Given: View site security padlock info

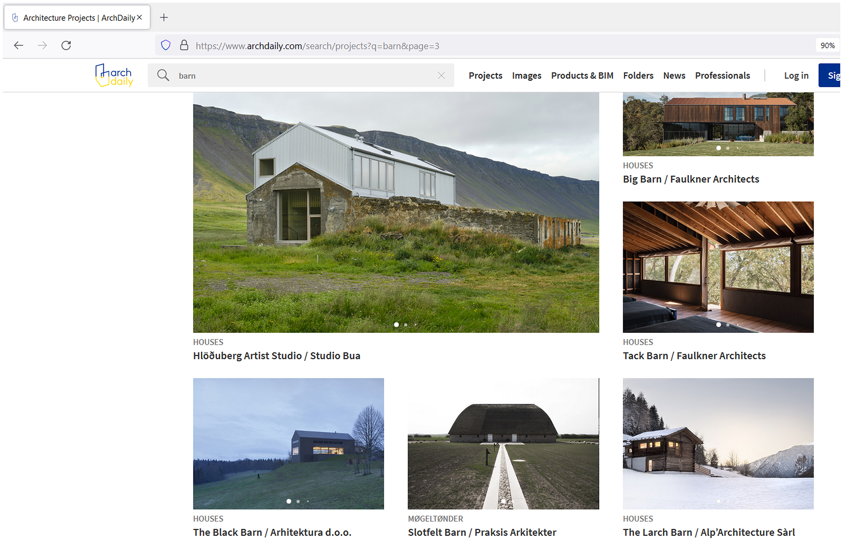Looking at the screenshot, I should tap(184, 45).
